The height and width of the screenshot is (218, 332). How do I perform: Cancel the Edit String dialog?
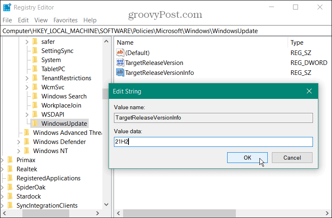pos(292,158)
